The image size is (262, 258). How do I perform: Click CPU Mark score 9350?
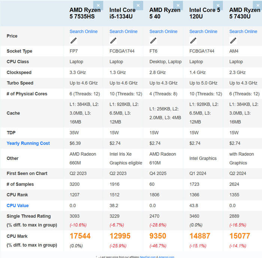(158, 236)
